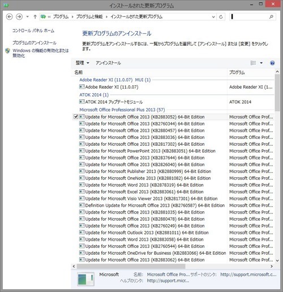
Task: Select Update for Microsoft Office 2013 (KB2883062)
Action: 145,260
